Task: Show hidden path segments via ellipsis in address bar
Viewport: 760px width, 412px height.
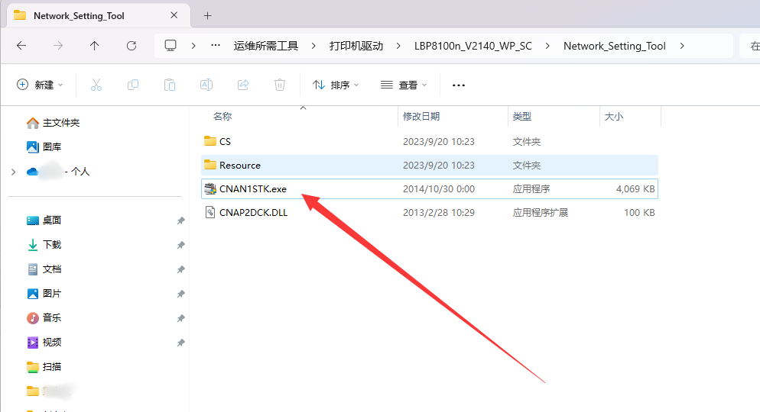Action: tap(216, 46)
